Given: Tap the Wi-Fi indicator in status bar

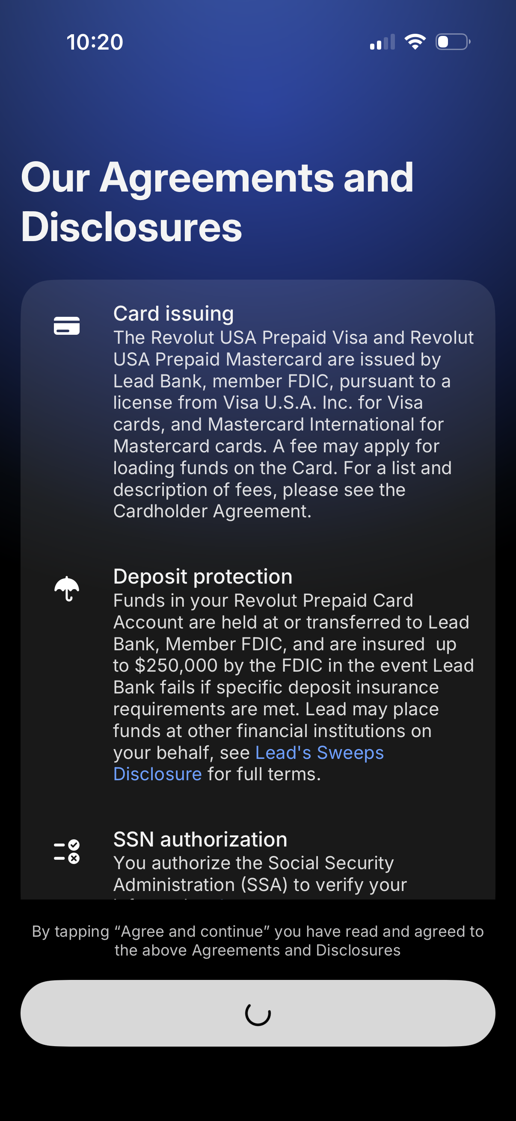Looking at the screenshot, I should click(x=414, y=41).
